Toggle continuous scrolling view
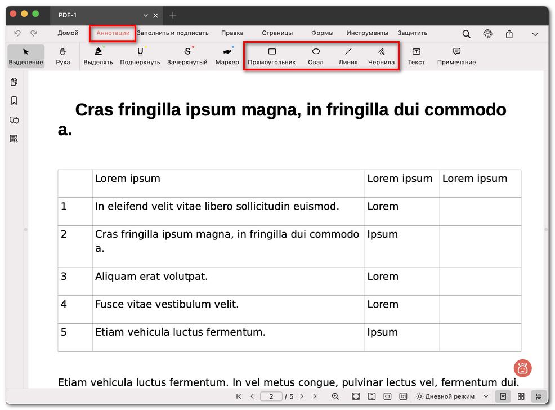 [539, 396]
